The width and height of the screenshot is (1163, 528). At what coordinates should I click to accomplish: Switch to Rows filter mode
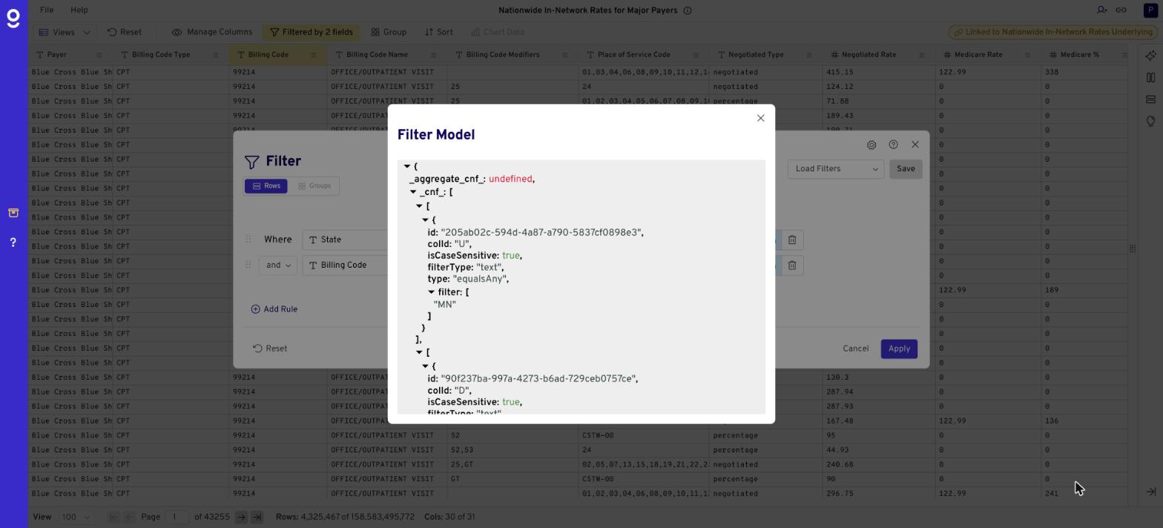pos(266,186)
